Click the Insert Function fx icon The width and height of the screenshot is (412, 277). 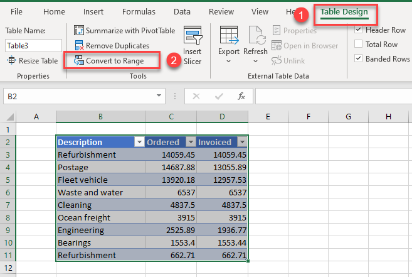point(241,96)
